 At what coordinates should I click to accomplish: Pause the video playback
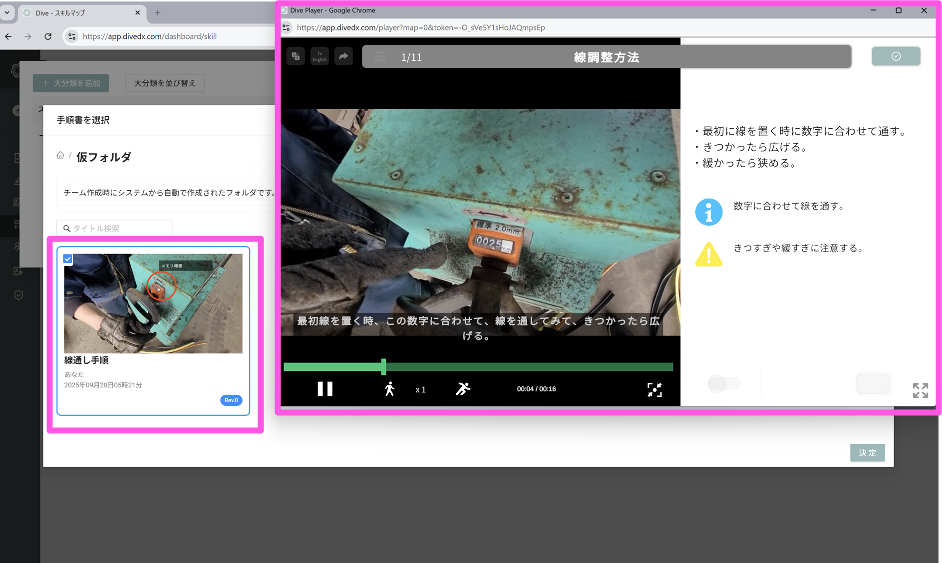coord(325,389)
